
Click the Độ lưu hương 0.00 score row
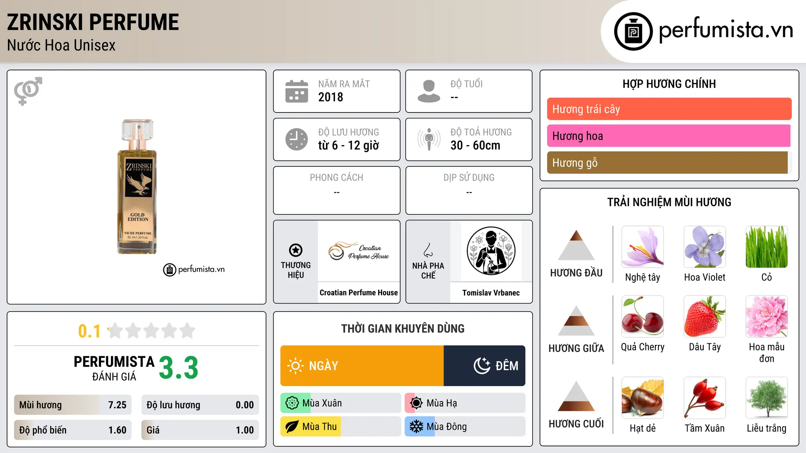point(200,405)
